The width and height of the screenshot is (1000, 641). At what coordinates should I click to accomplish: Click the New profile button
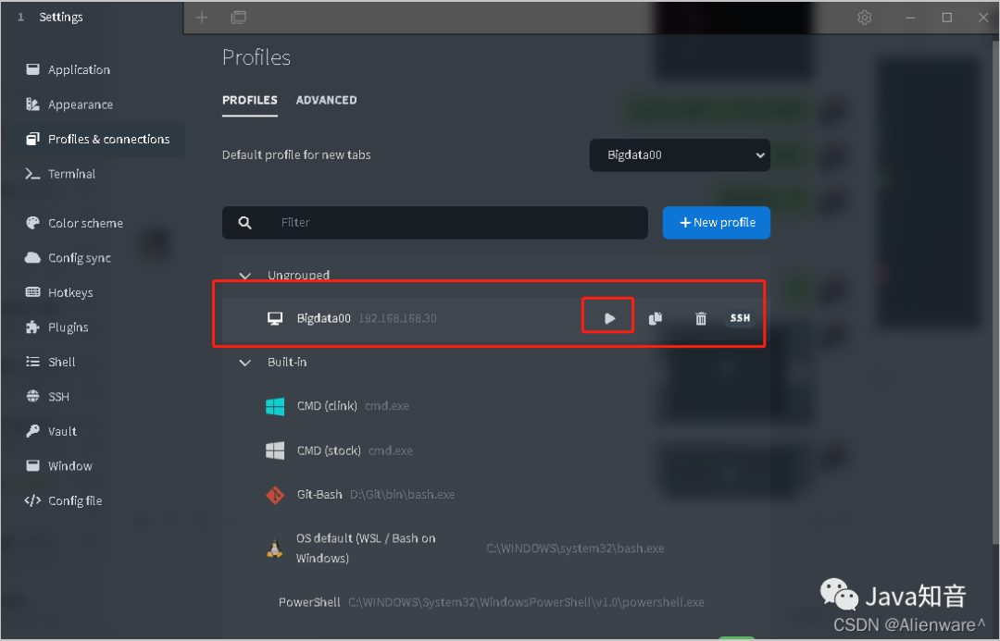[x=716, y=222]
